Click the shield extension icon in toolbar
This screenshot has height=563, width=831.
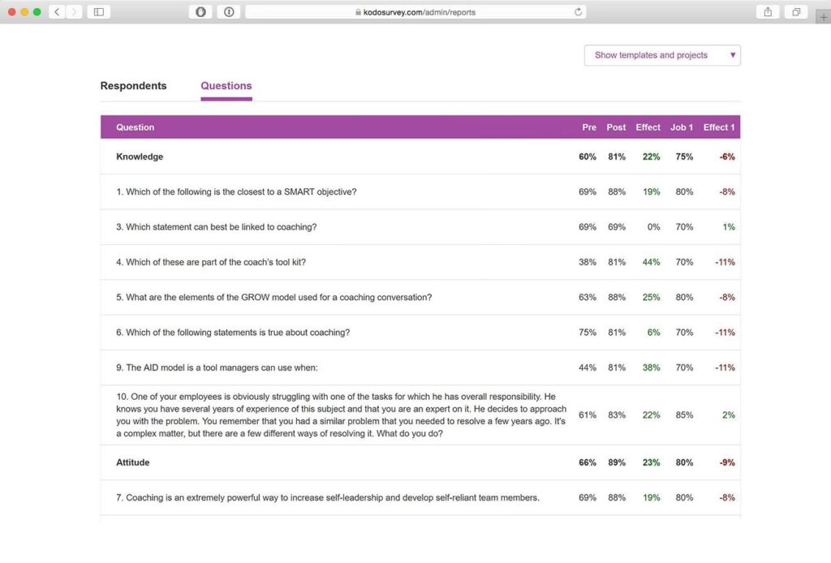[200, 12]
